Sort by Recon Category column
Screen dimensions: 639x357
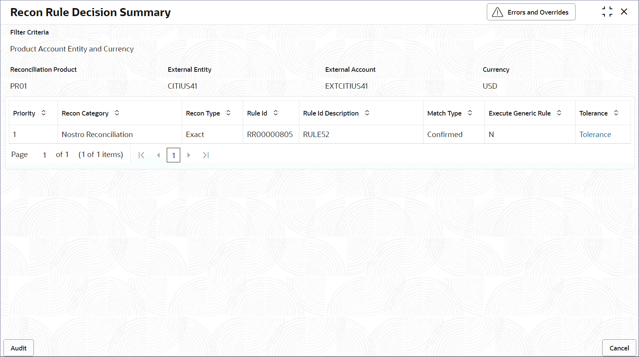coord(117,113)
